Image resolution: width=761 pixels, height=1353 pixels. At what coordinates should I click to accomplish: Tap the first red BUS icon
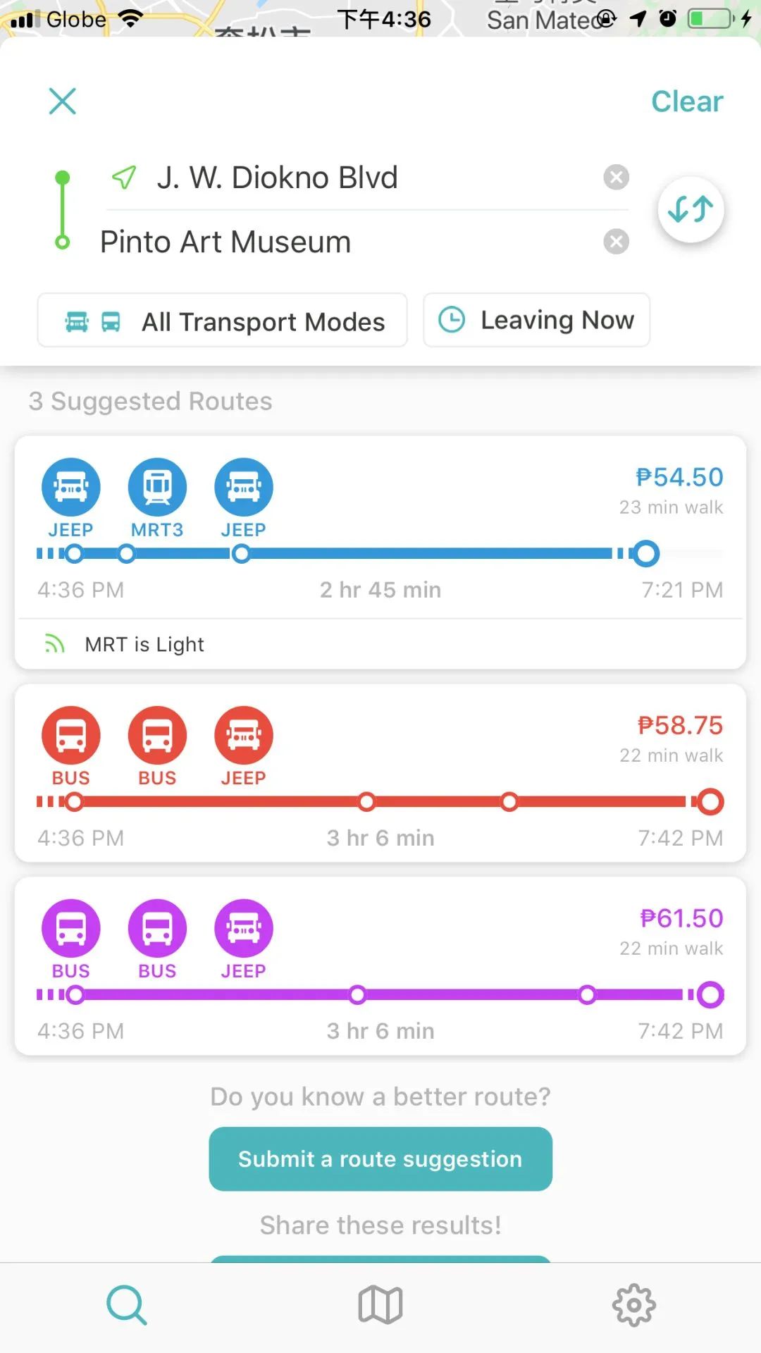click(71, 735)
